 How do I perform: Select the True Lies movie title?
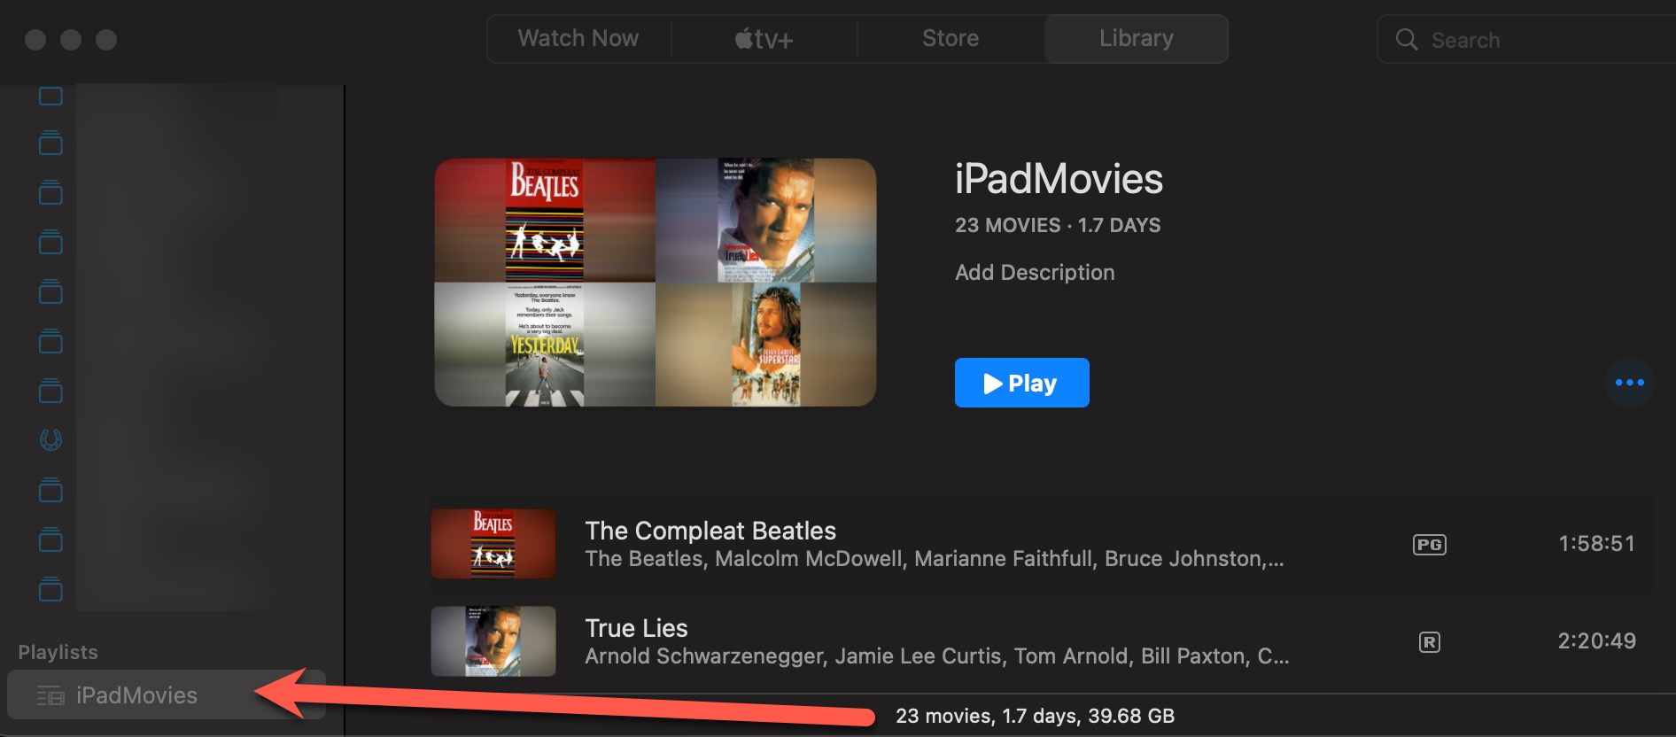(x=636, y=628)
